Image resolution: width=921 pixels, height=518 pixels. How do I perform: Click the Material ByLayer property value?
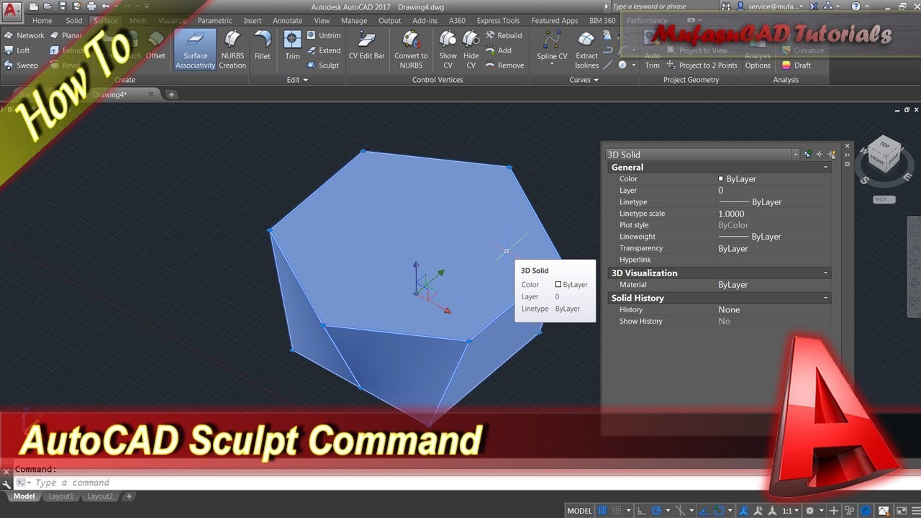pyautogui.click(x=773, y=285)
